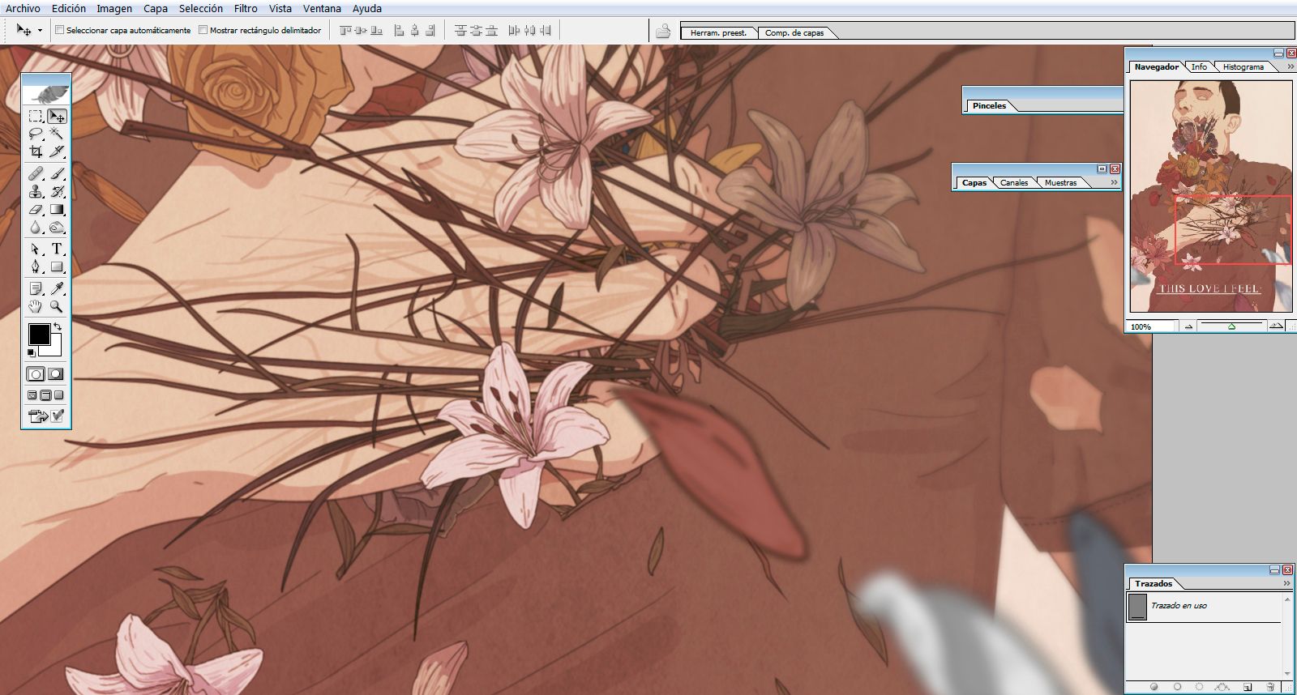Select the Eraser tool
The image size is (1297, 695).
[36, 210]
